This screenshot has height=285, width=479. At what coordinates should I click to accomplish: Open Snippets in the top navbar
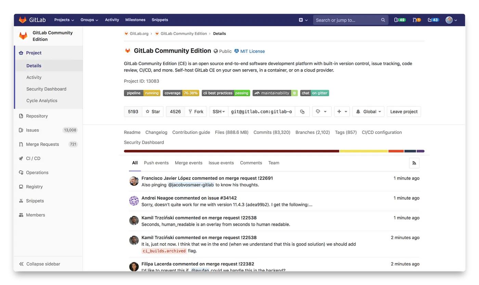pos(160,20)
